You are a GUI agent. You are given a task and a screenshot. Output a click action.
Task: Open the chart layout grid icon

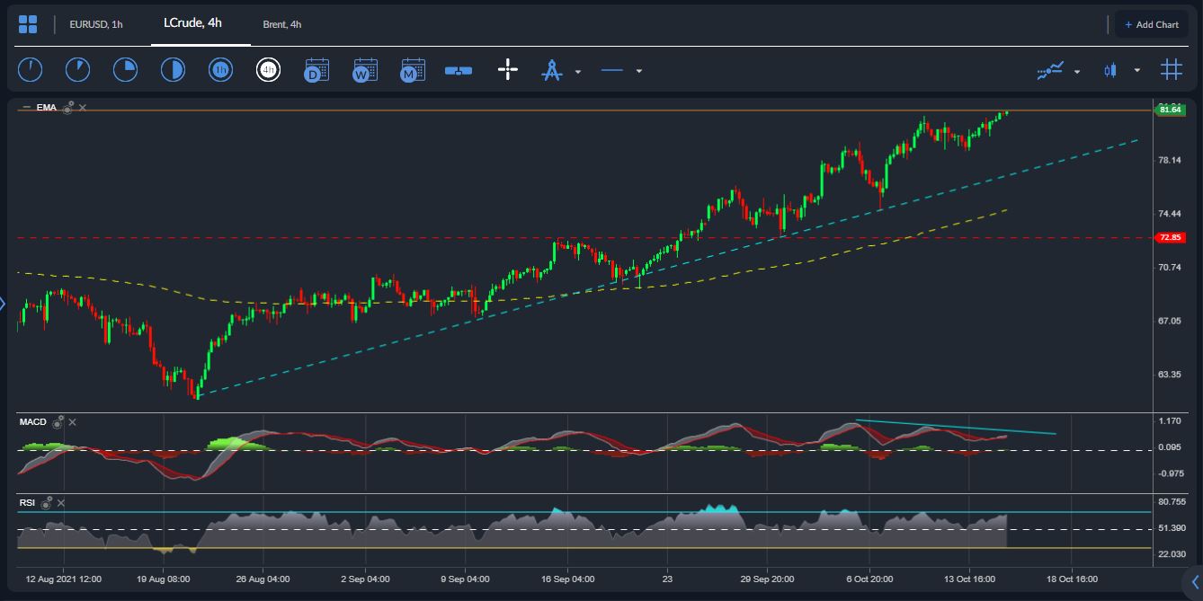(x=28, y=24)
